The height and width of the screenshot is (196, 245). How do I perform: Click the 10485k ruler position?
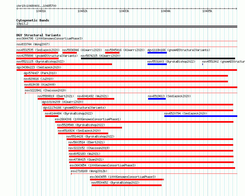click(207, 11)
